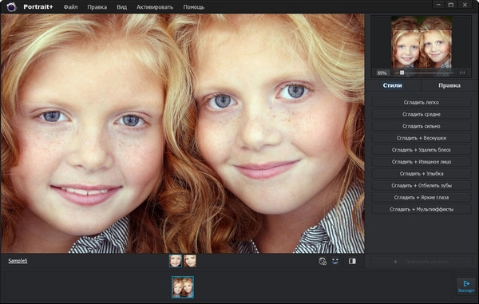Apply the Сгладить сильно style
The height and width of the screenshot is (304, 479).
pyautogui.click(x=422, y=126)
